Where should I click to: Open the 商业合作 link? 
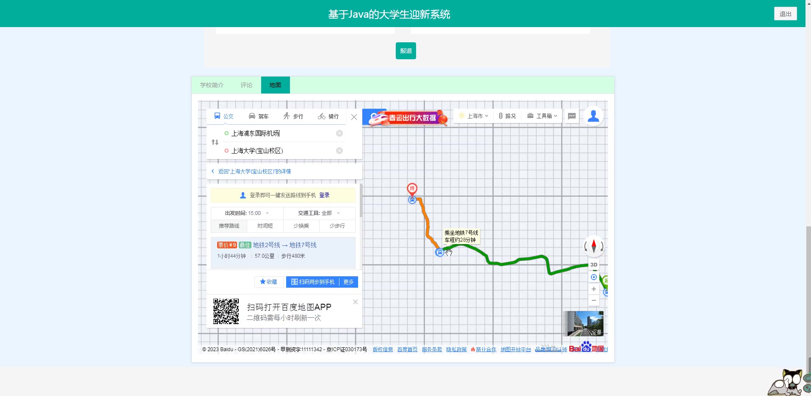[486, 349]
